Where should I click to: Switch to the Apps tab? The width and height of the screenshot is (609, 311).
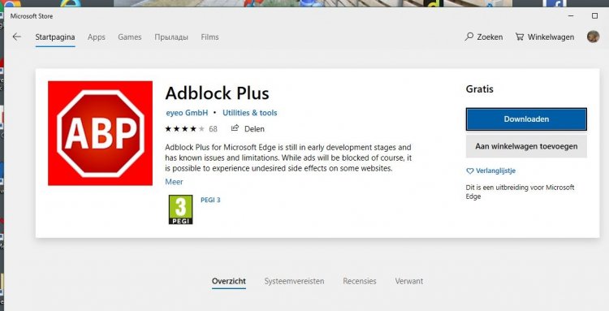tap(97, 37)
